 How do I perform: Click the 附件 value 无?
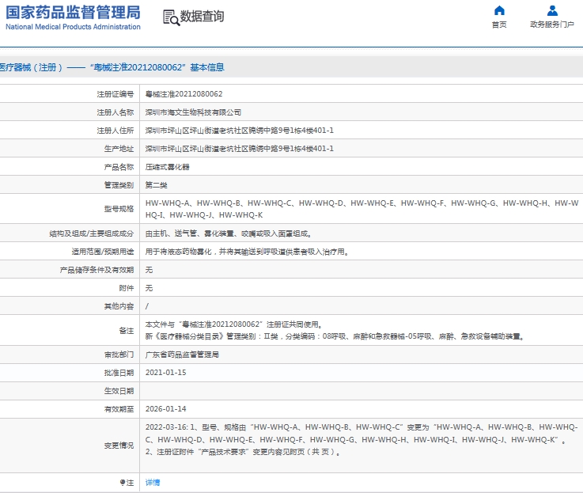coord(149,288)
